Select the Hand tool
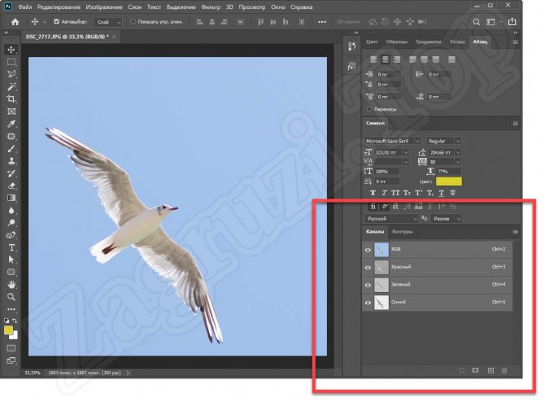 click(x=11, y=285)
